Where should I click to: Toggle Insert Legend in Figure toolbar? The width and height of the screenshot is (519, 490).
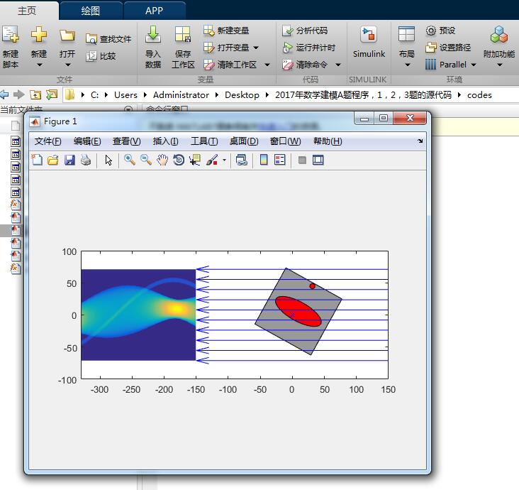coord(279,160)
